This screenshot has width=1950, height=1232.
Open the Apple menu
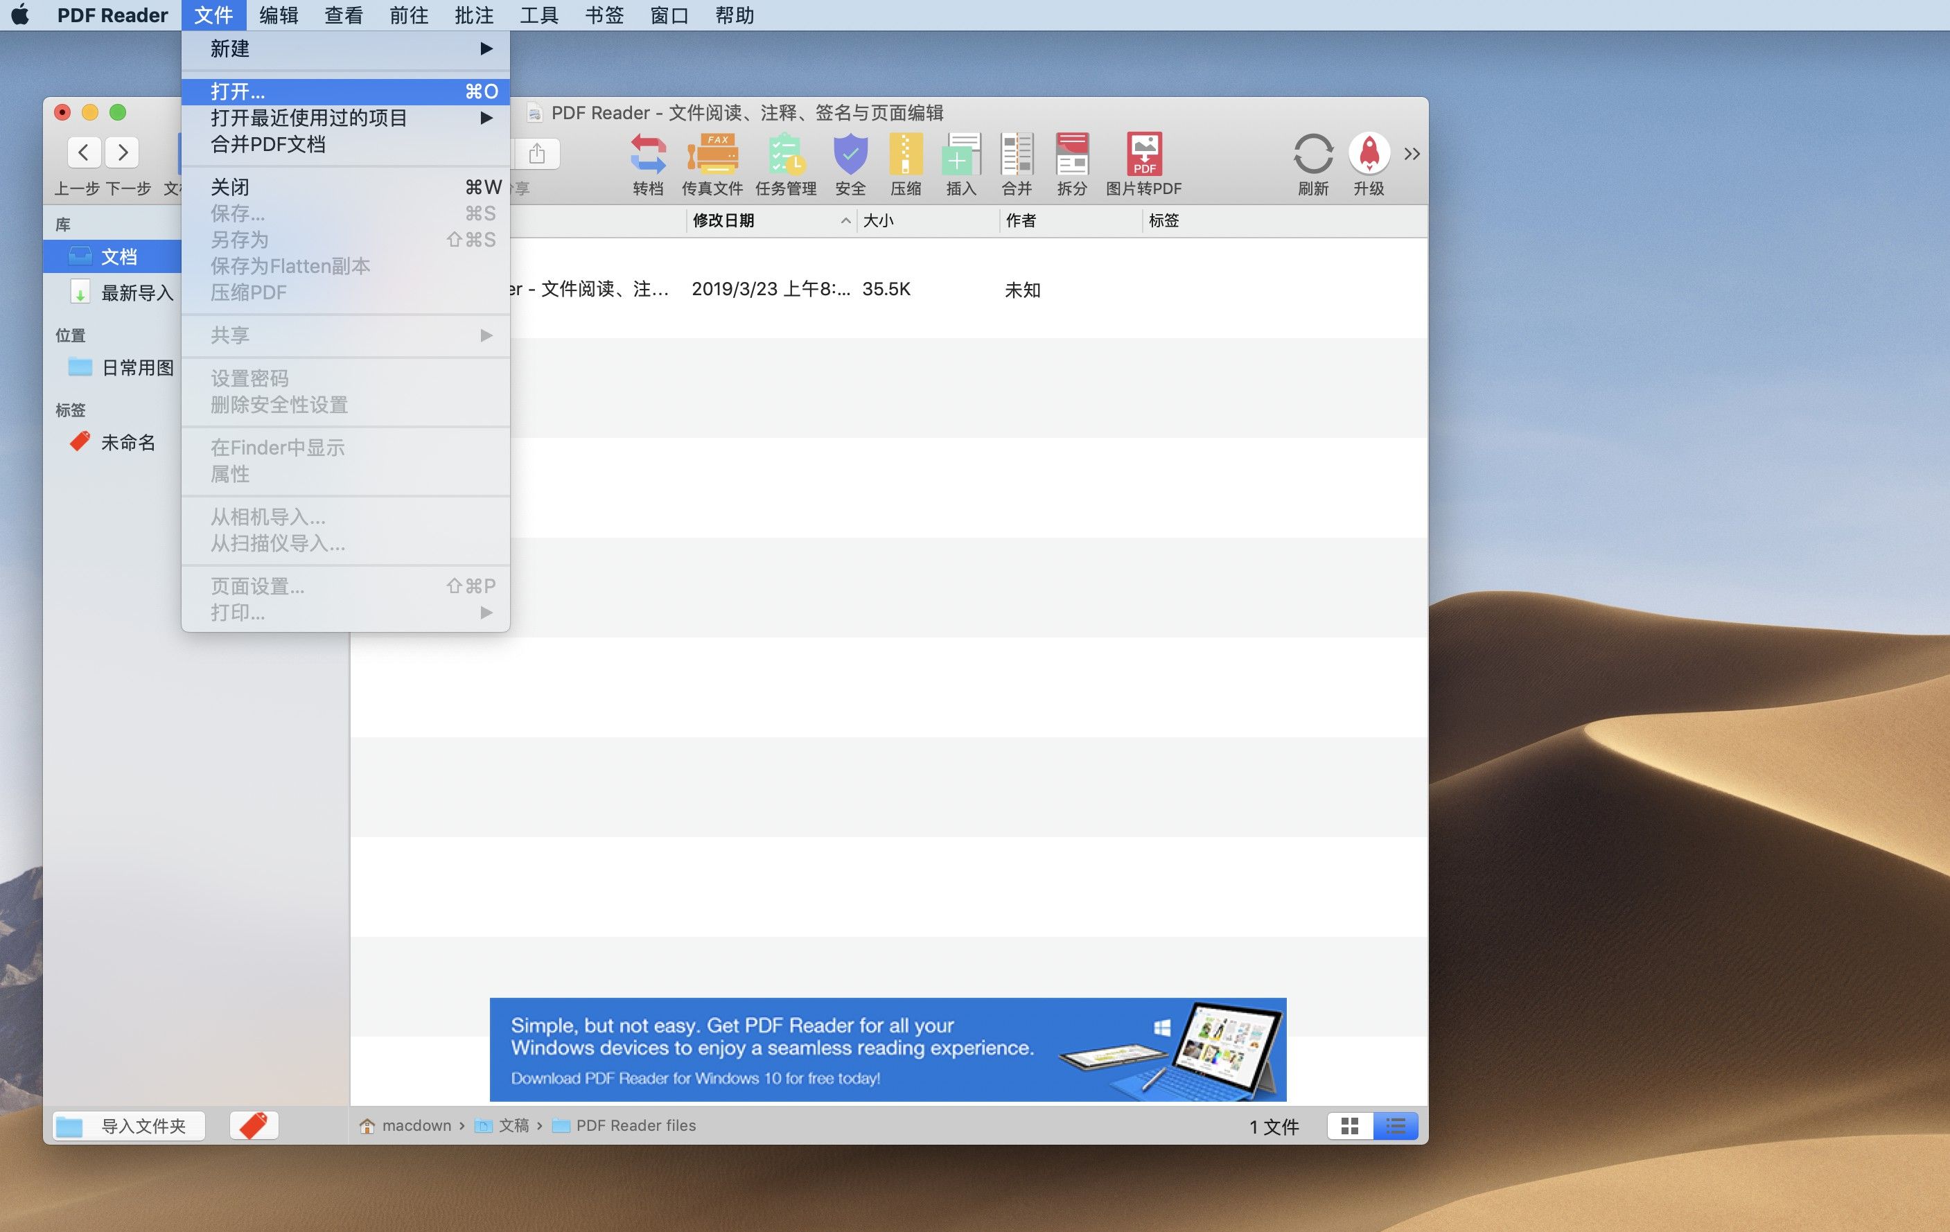(x=20, y=15)
